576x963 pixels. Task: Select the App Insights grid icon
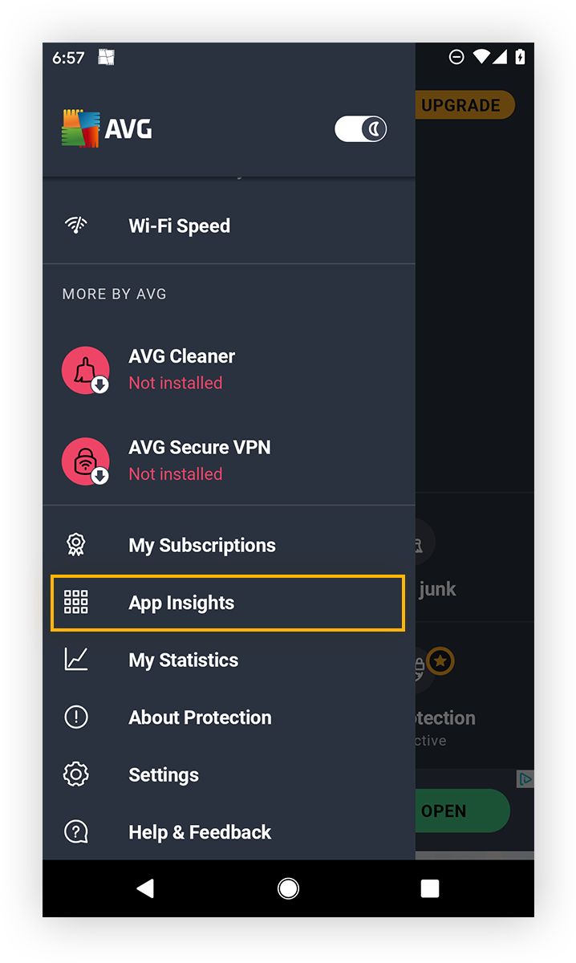click(x=75, y=602)
